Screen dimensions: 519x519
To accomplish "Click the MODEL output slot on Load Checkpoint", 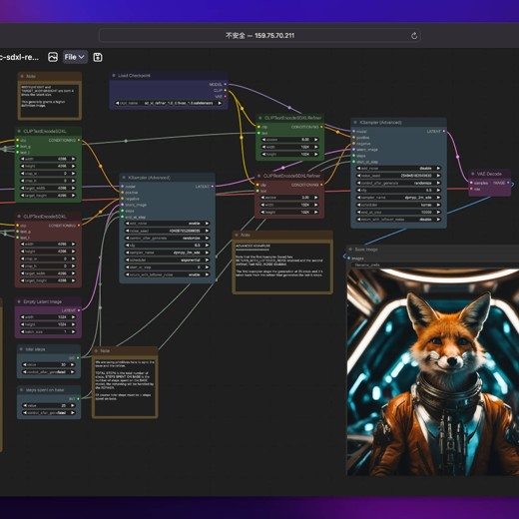I will (226, 84).
